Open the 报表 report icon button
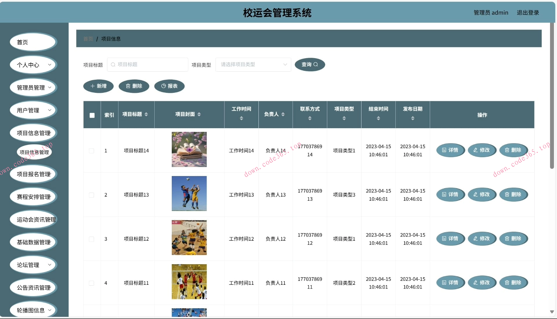 (x=163, y=86)
